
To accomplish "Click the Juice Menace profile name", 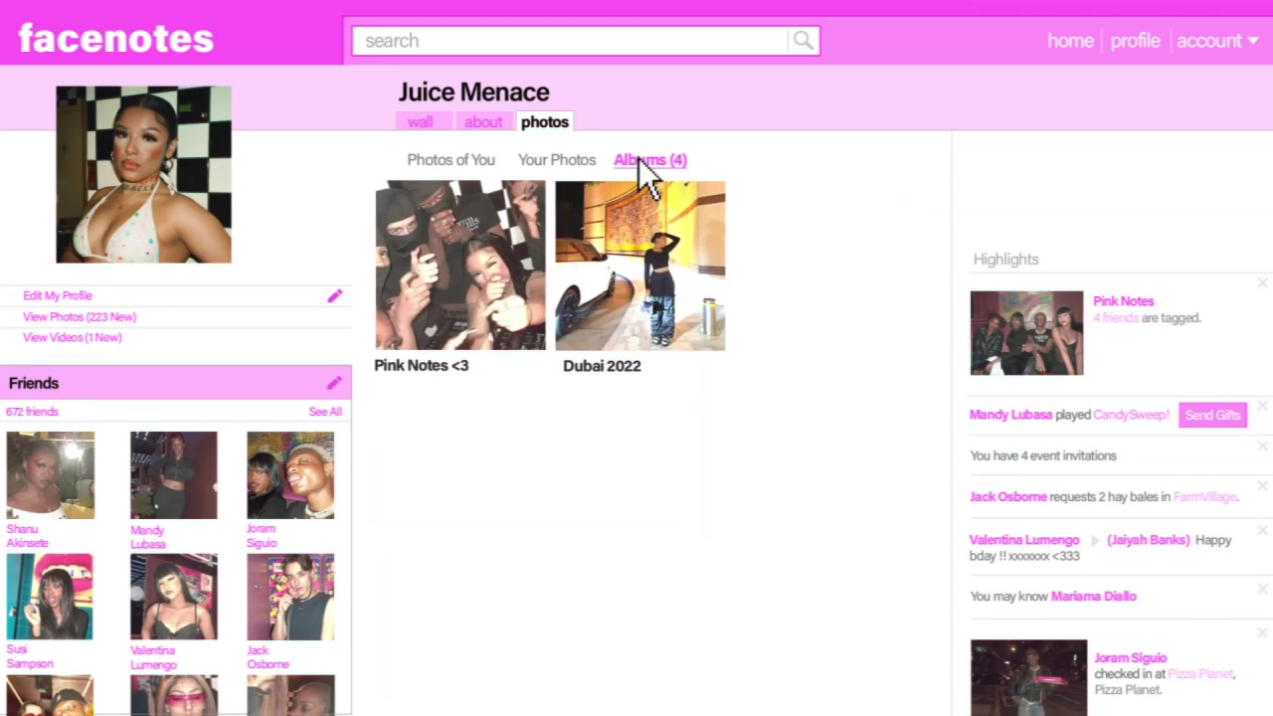I will [473, 91].
